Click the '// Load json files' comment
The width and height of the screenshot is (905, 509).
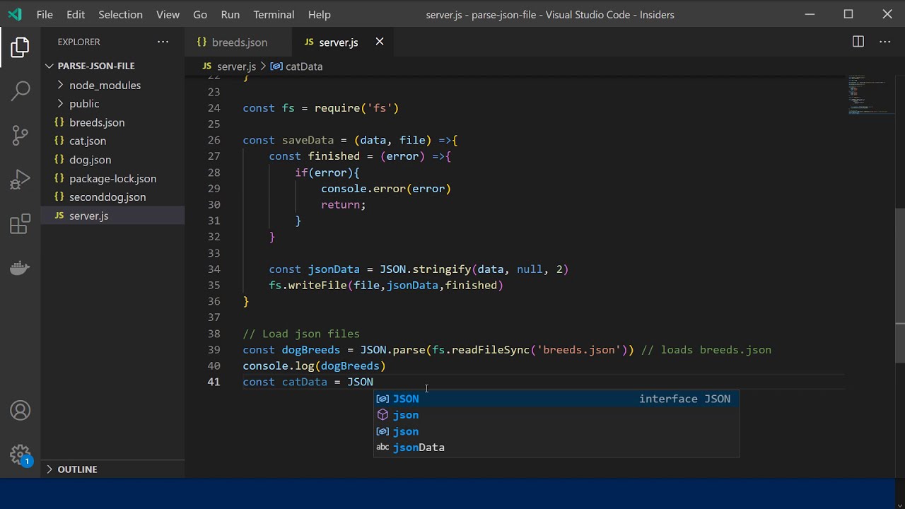coord(301,334)
